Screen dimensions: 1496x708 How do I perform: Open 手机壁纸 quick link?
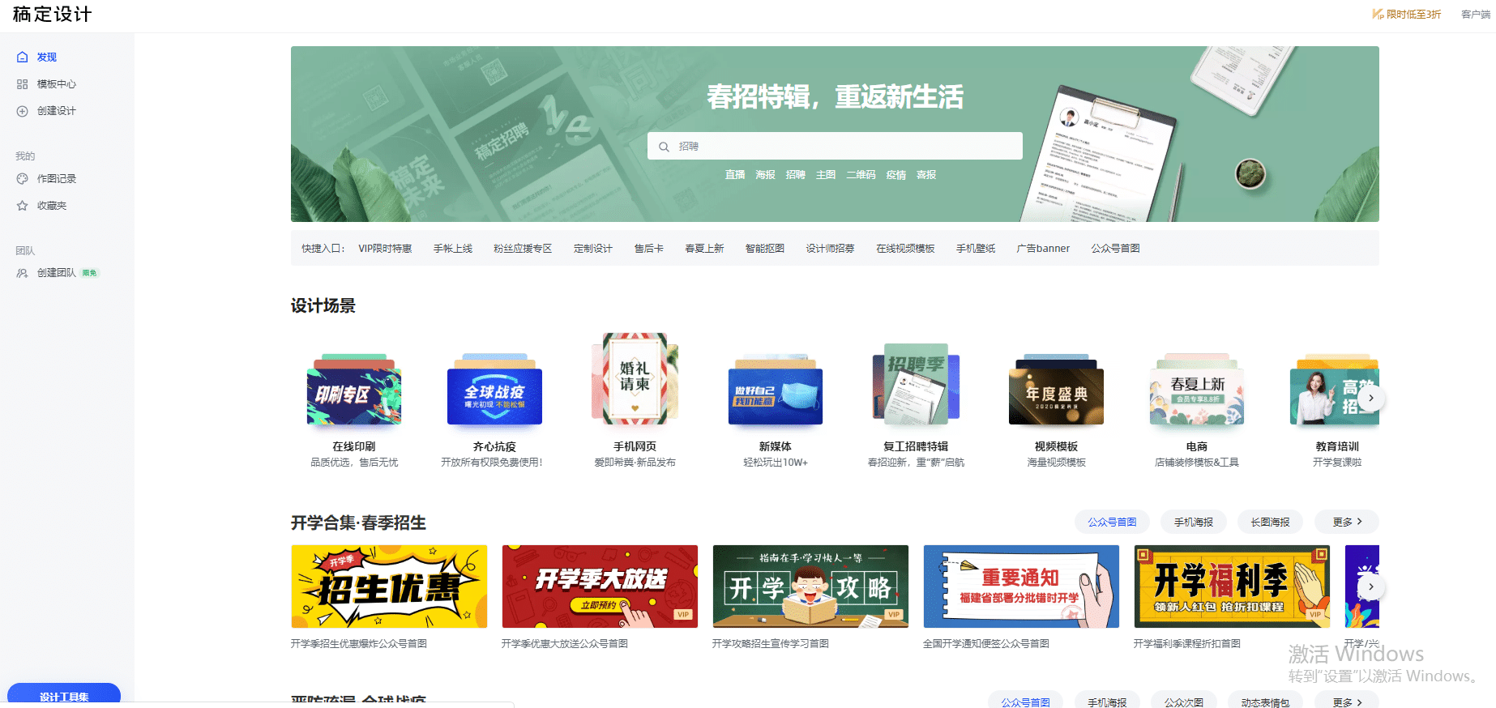(x=976, y=249)
